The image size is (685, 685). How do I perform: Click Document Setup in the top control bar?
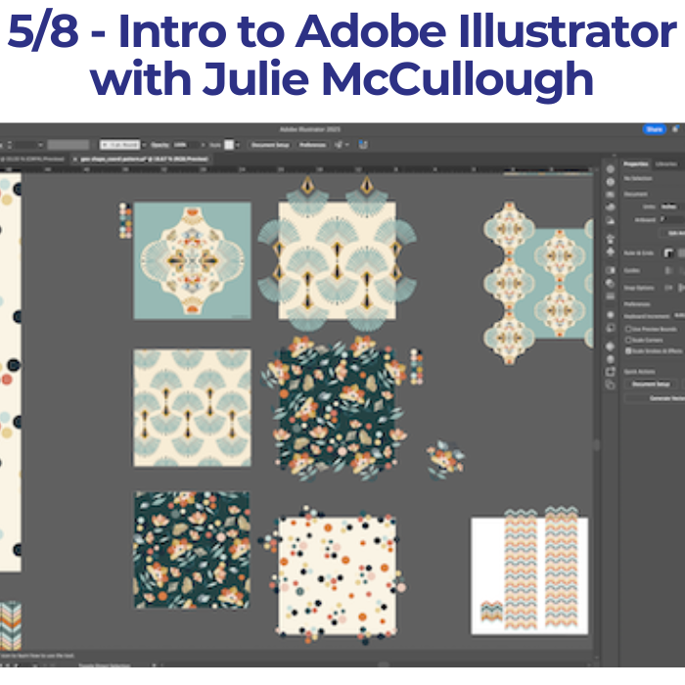[x=269, y=144]
